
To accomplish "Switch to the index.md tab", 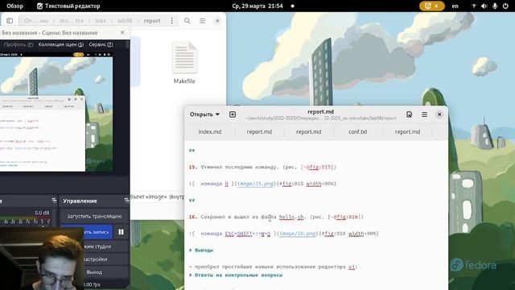I will pos(210,131).
